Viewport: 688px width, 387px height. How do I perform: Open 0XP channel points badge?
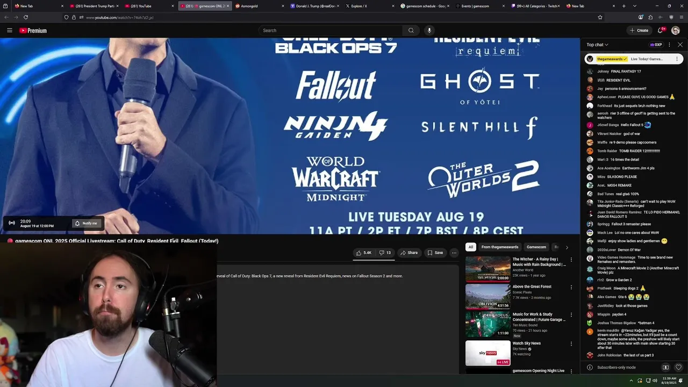[x=656, y=45]
